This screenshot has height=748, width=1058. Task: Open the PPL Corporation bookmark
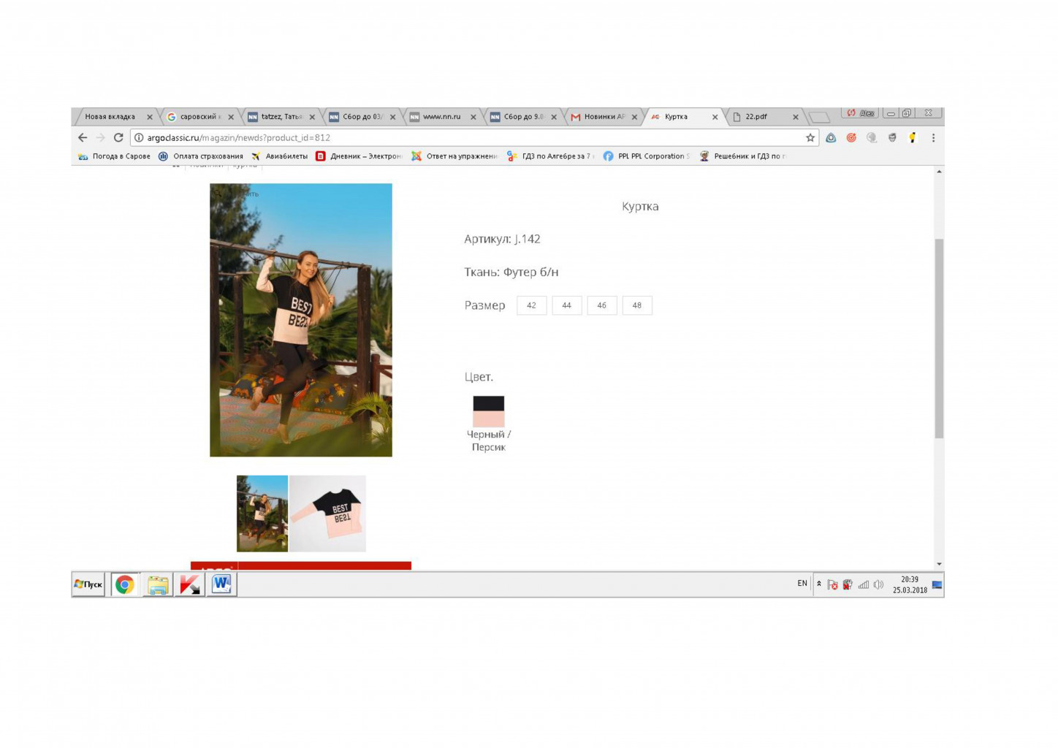tap(647, 156)
